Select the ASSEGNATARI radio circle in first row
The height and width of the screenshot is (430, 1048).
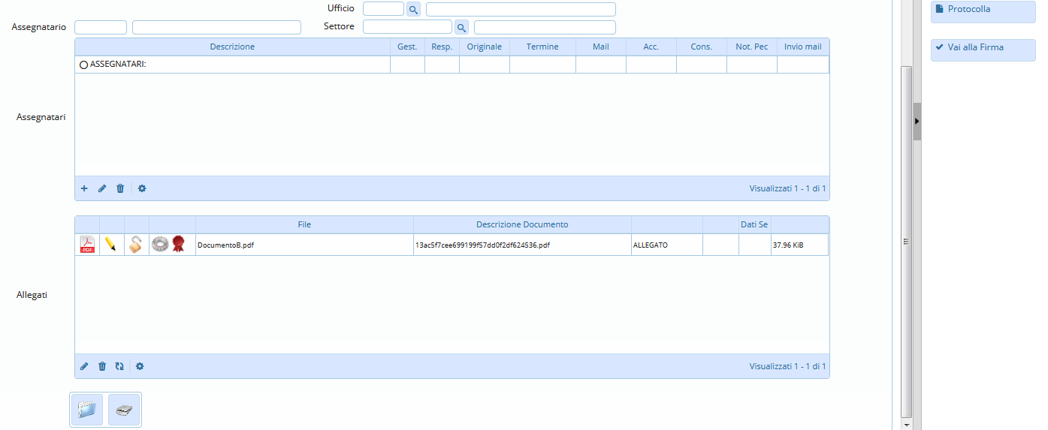point(83,65)
